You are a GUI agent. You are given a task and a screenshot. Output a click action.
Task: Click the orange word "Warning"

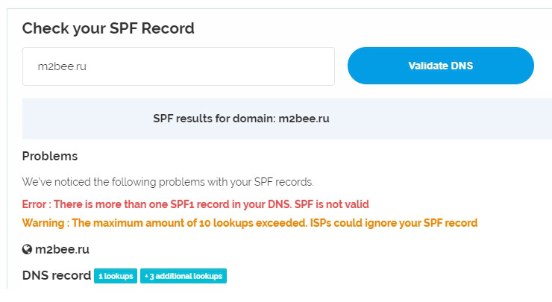(x=43, y=223)
